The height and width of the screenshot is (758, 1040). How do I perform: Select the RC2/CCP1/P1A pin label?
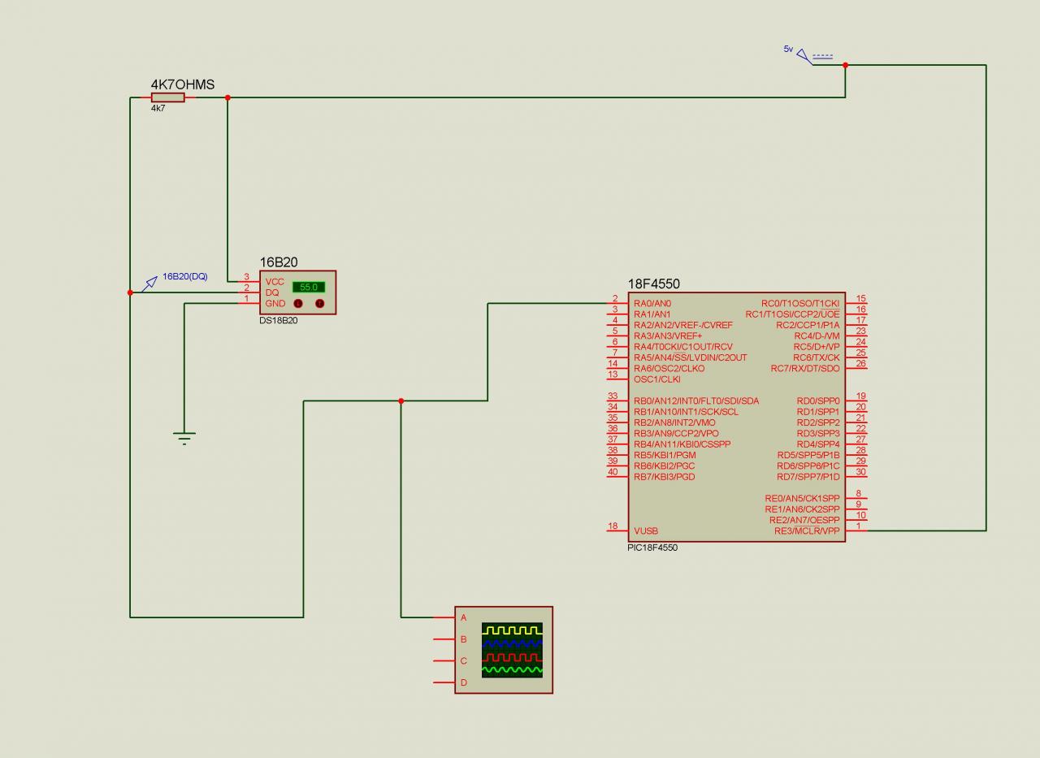pos(808,325)
